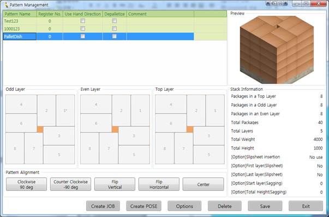This screenshot has width=329, height=217.
Task: Click the Pattern Management title bar icon
Action: point(7,4)
